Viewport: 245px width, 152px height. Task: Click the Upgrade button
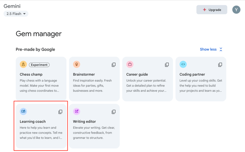click(212, 10)
